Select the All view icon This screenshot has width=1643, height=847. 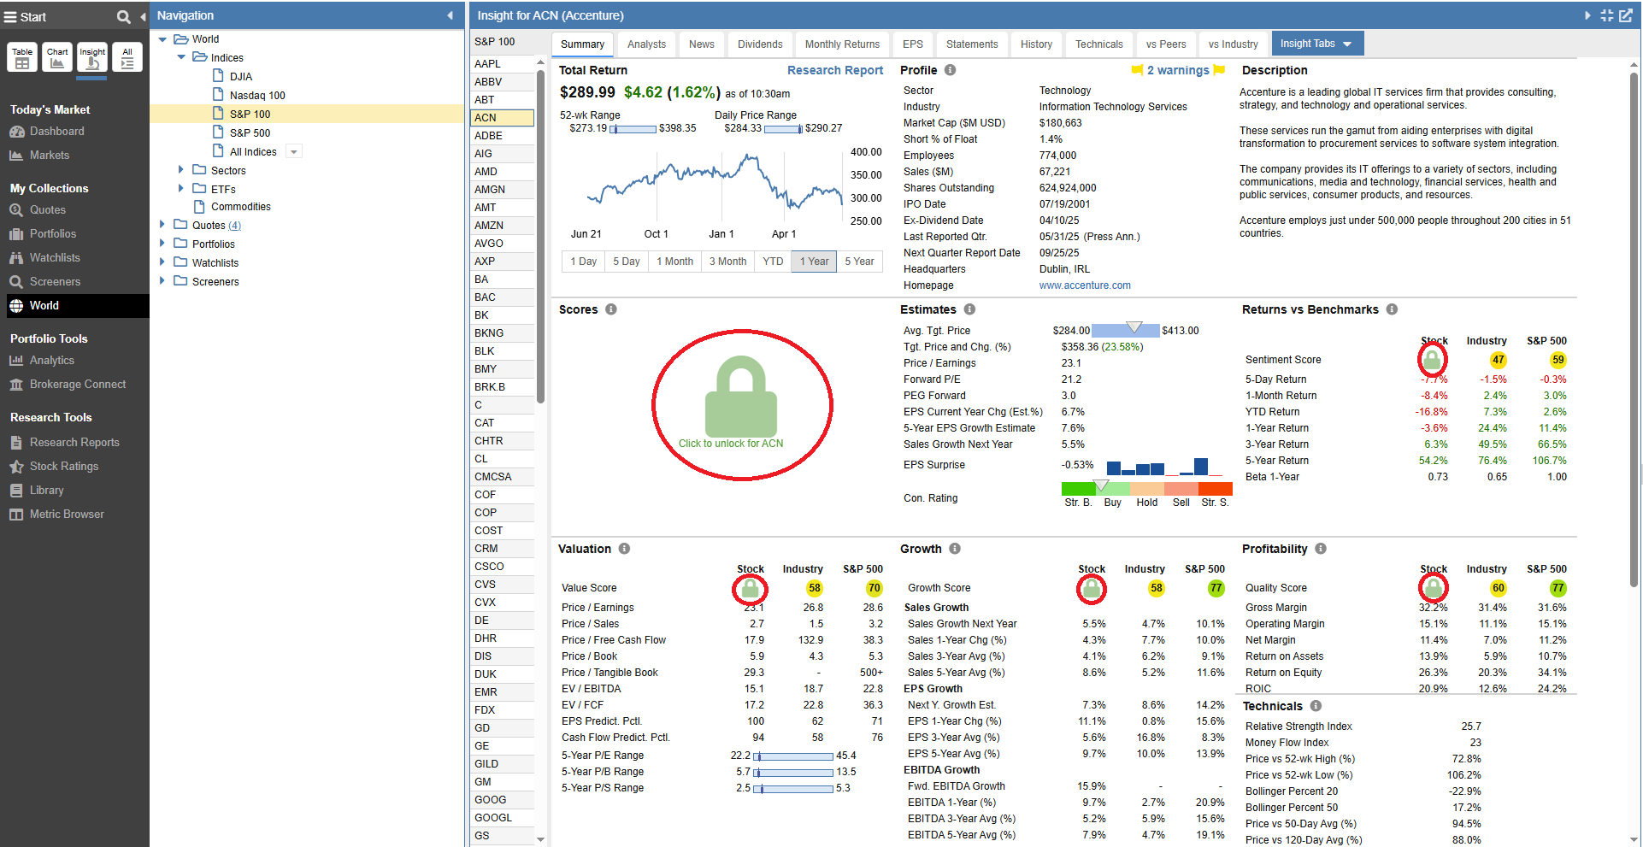point(127,57)
